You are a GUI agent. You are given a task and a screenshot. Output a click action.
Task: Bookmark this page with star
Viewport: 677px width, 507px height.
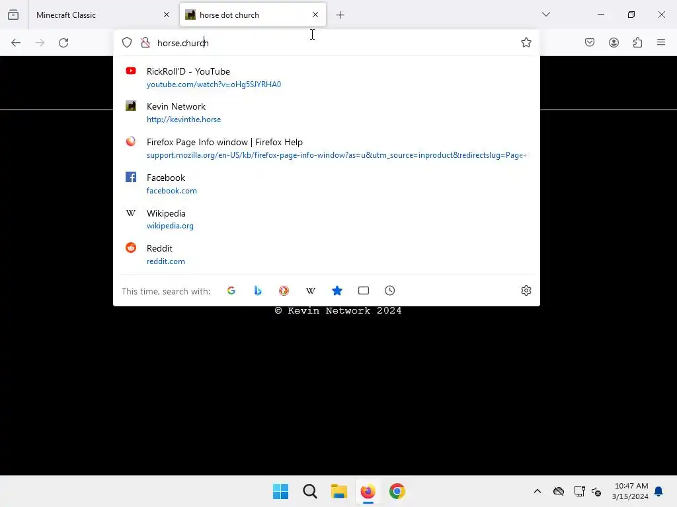tap(526, 42)
